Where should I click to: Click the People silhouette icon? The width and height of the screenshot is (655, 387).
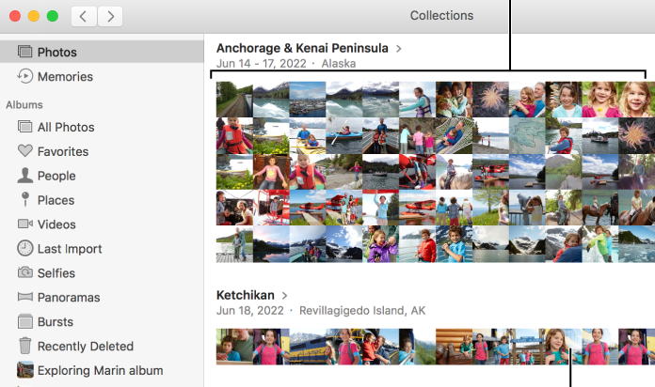[x=24, y=175]
